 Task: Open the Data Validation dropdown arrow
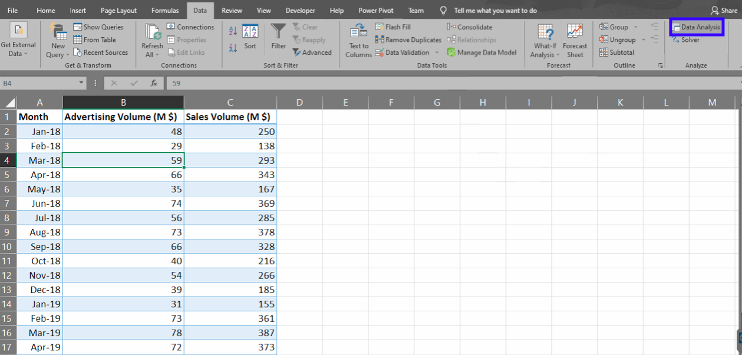(x=437, y=52)
